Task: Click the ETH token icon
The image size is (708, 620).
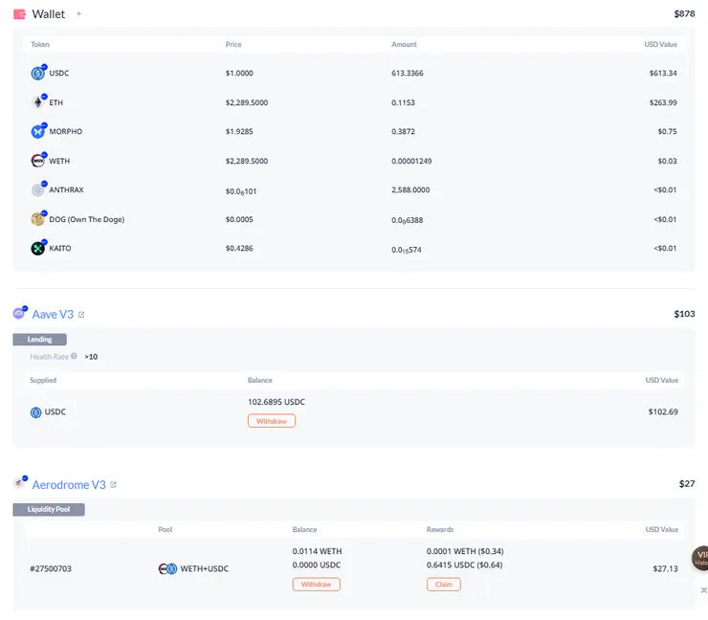Action: [x=38, y=102]
